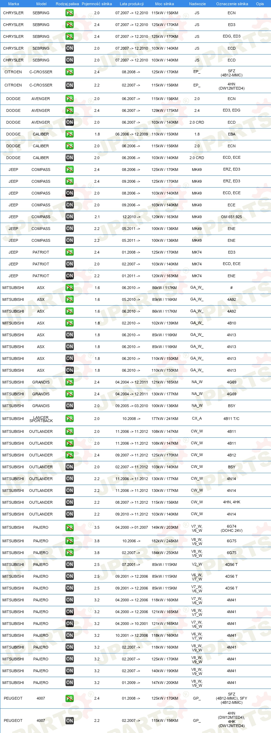Image resolution: width=271 pixels, height=733 pixels.
Task: Click the 184kW / 250KM power cell
Action: 165,553
